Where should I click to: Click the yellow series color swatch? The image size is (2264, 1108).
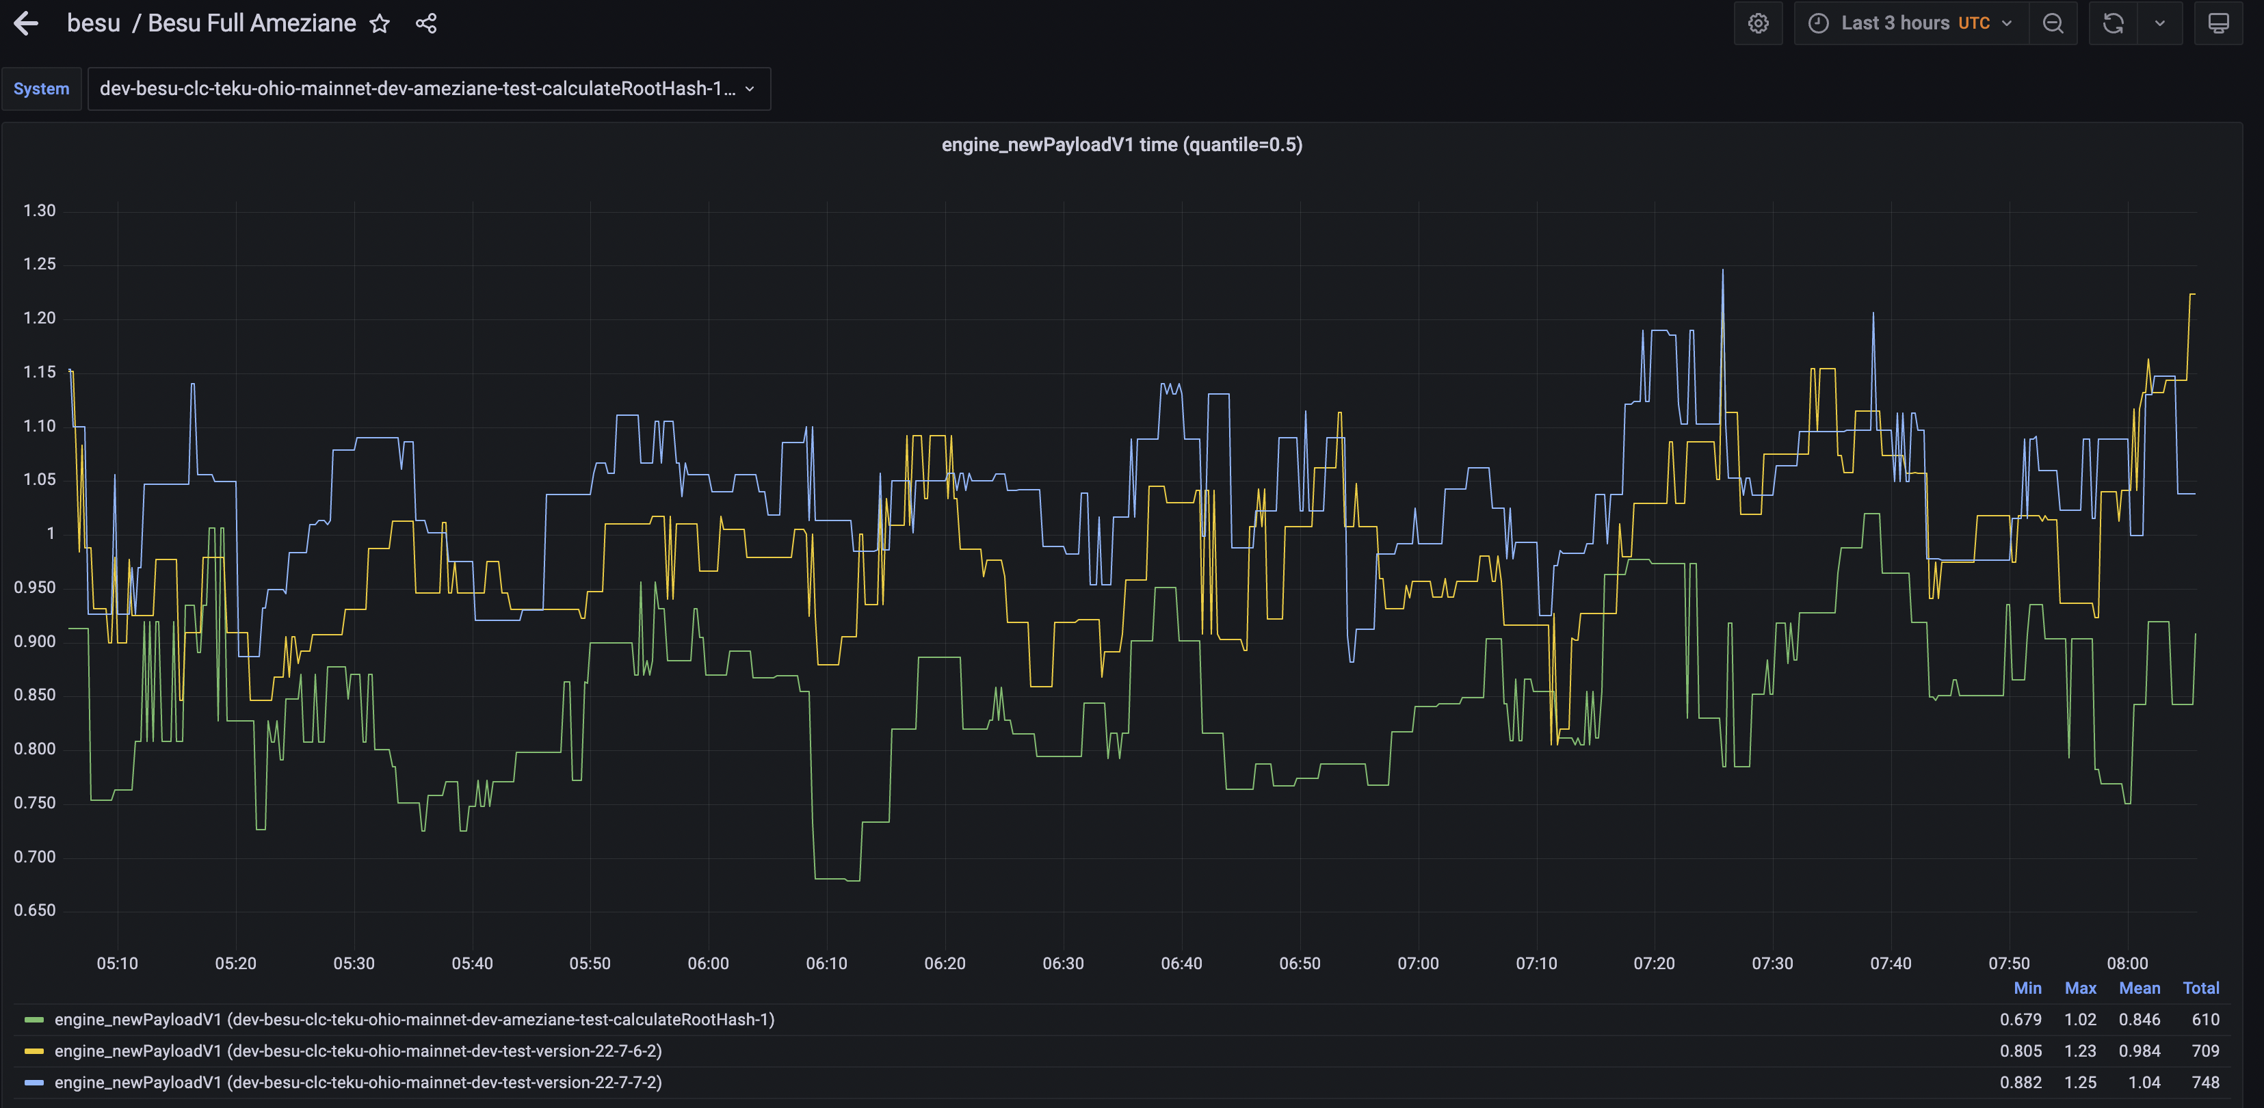click(34, 1051)
